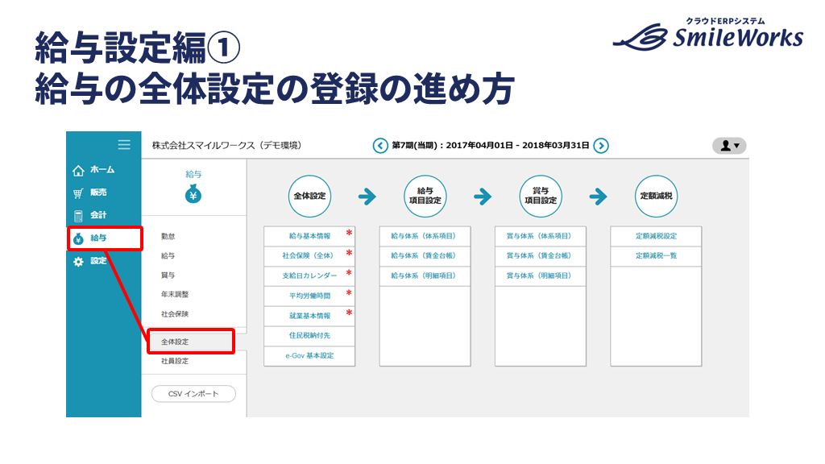The image size is (825, 464).
Task: Select 設定 in the sidebar
Action: point(98,260)
